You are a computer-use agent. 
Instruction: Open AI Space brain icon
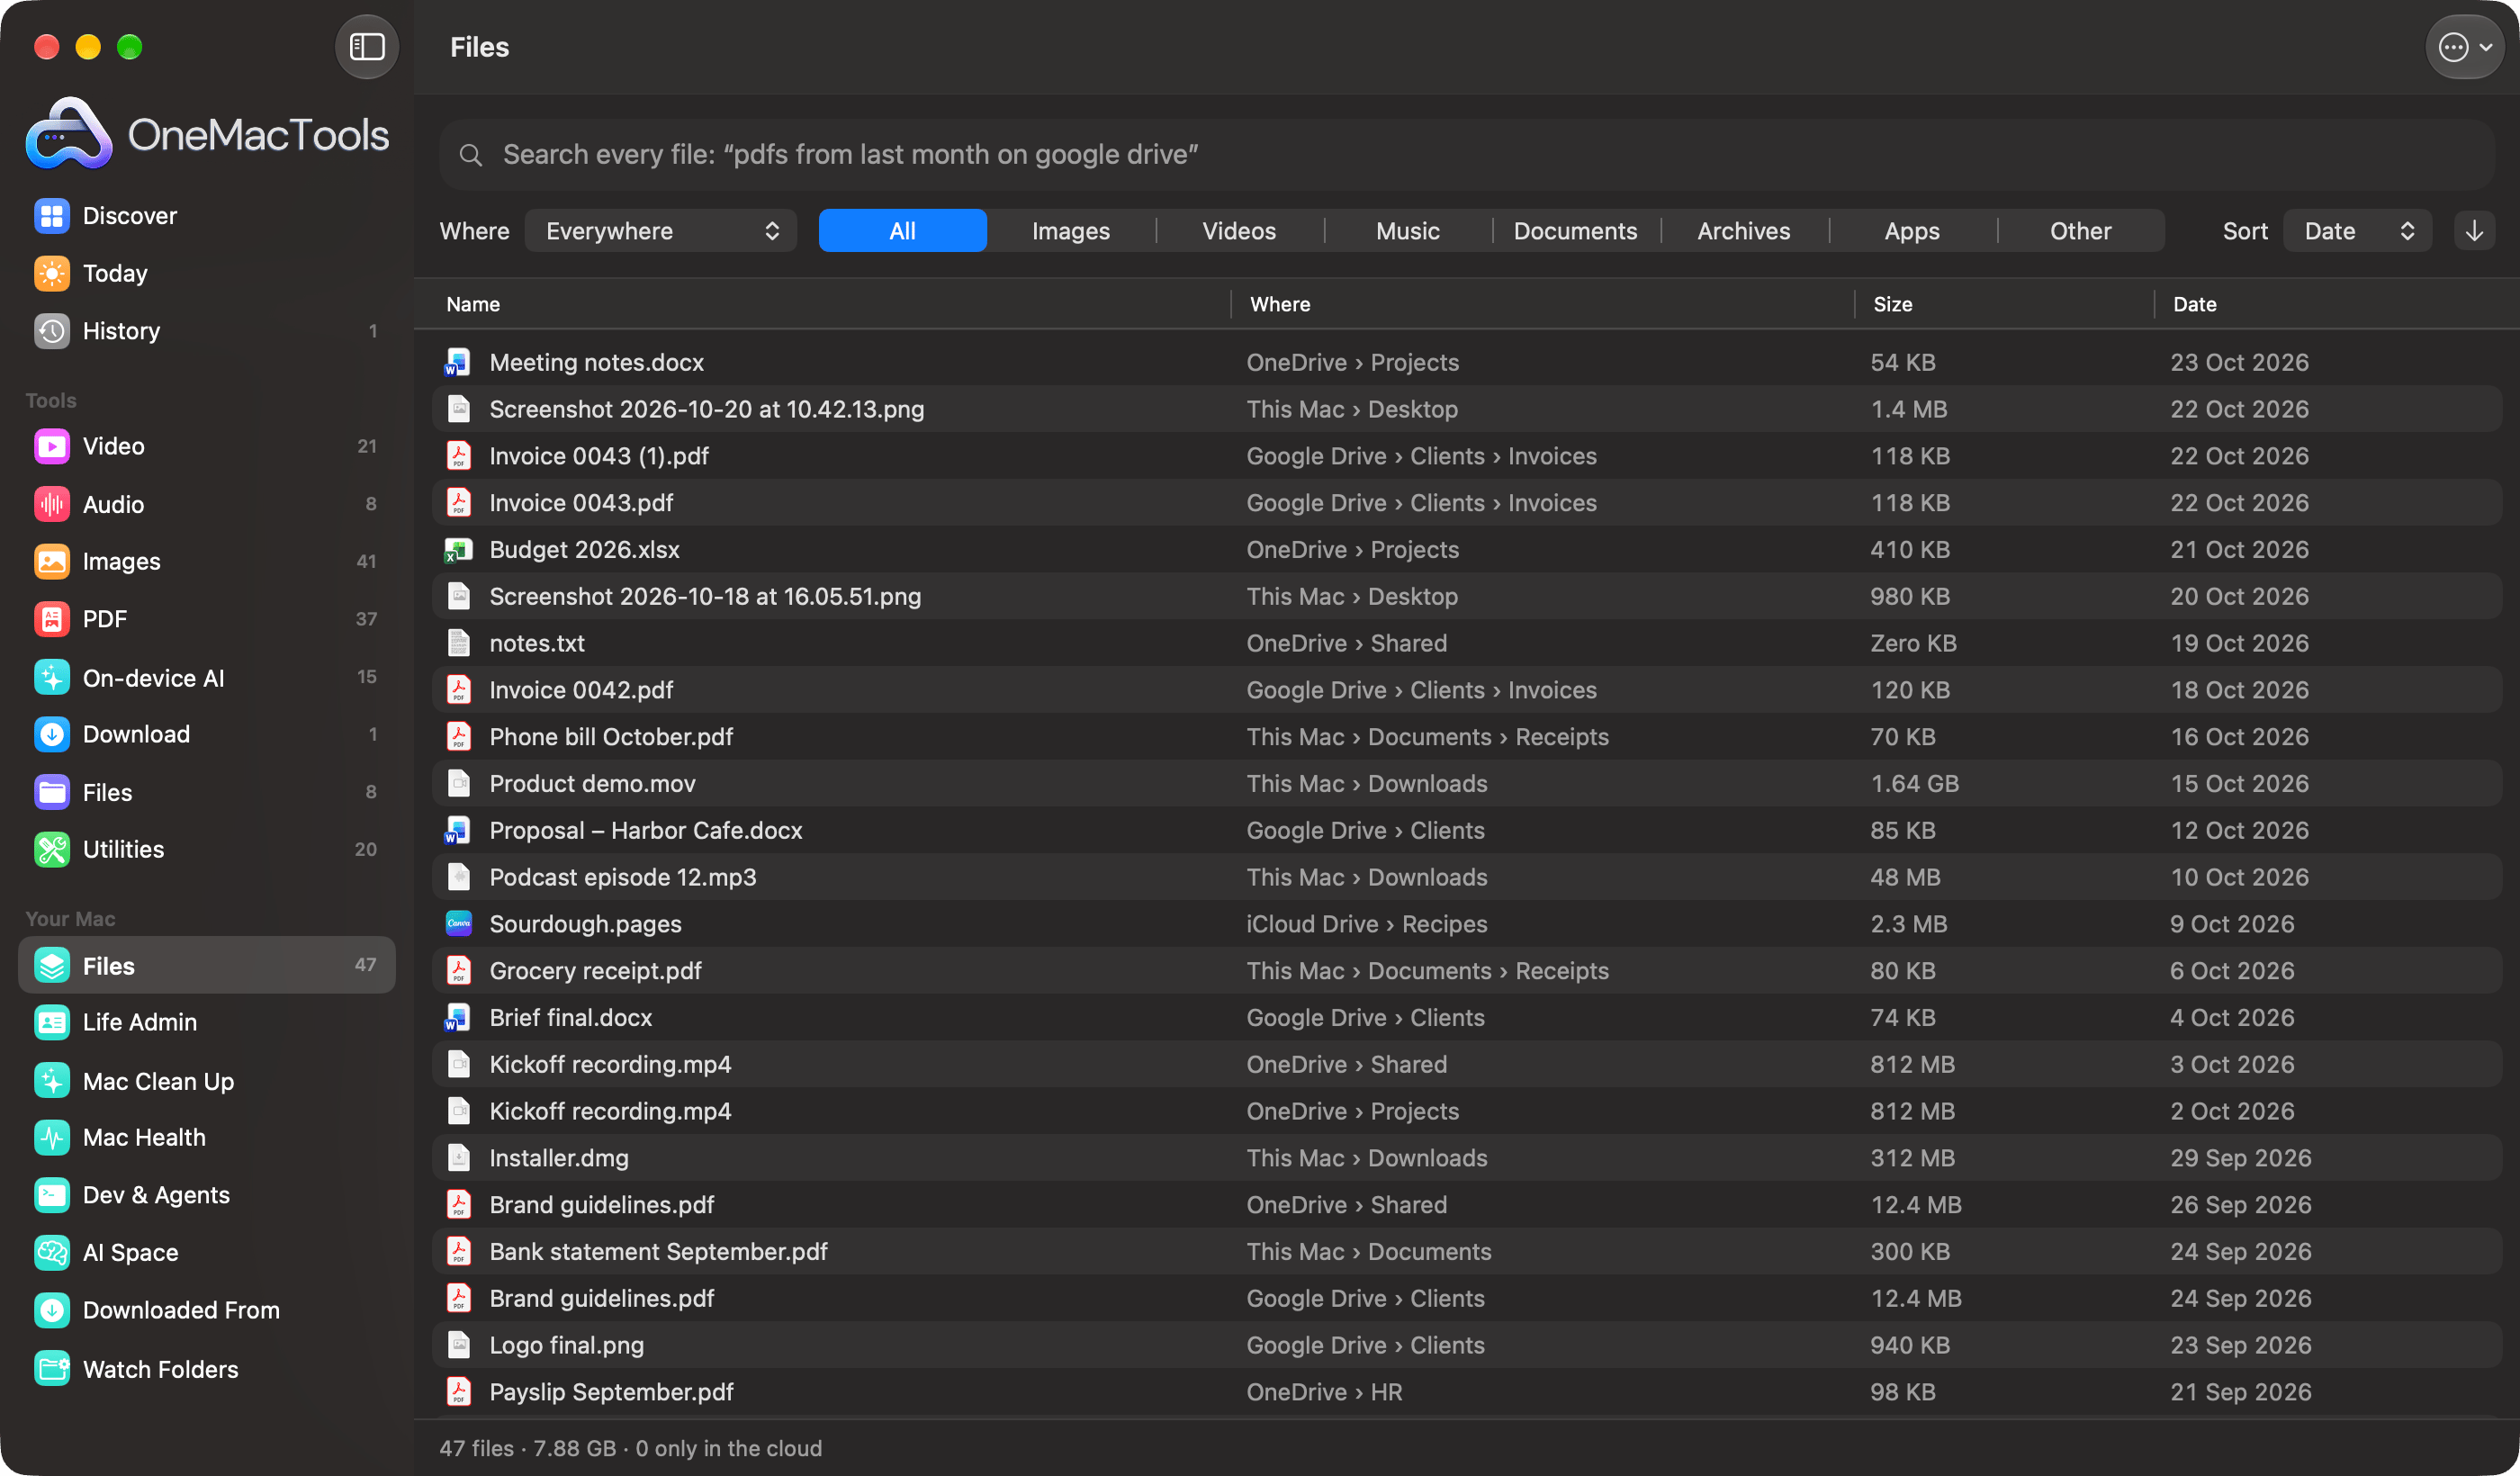pos(52,1252)
